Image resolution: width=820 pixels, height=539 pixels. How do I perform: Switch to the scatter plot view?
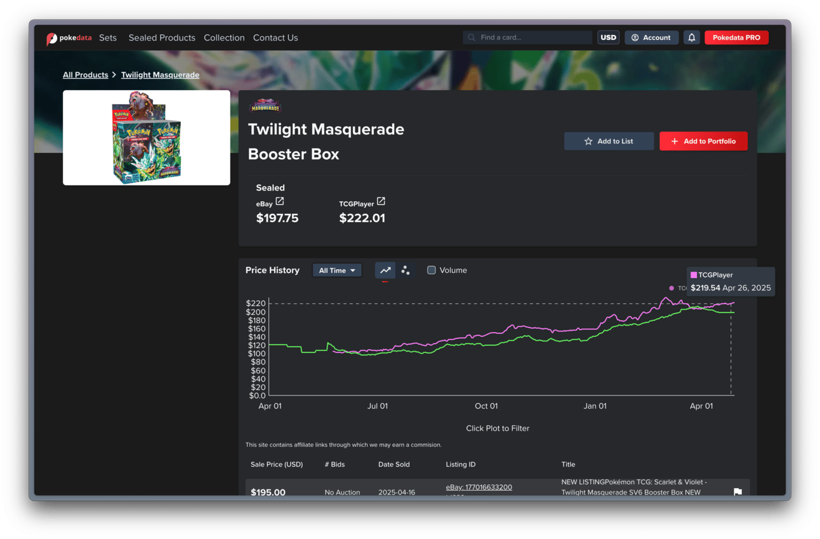(x=406, y=270)
